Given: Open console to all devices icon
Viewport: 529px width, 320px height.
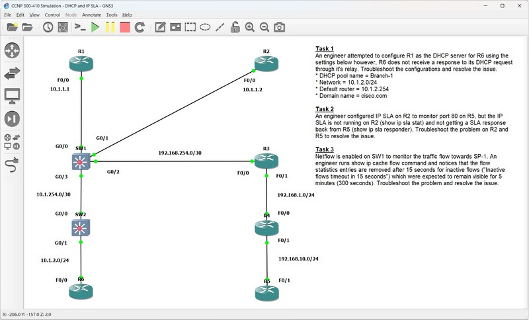Looking at the screenshot, I should [x=80, y=27].
